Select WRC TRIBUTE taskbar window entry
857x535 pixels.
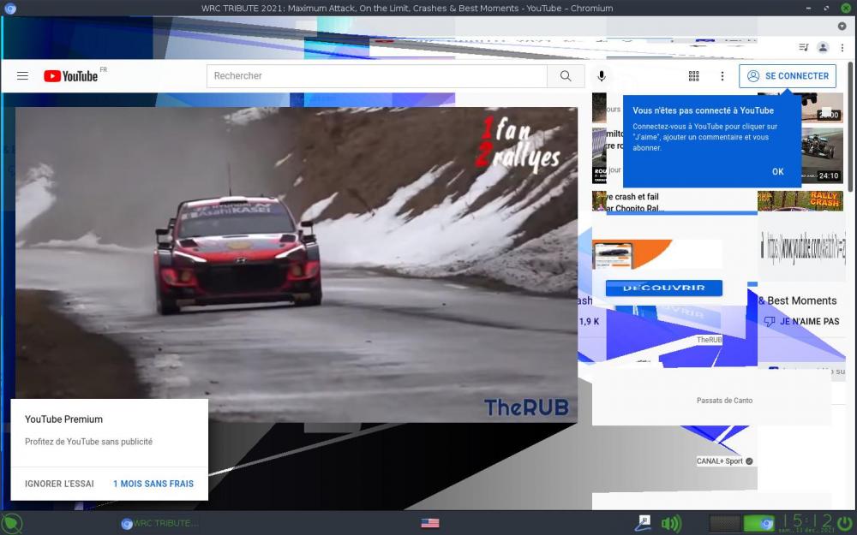pos(160,523)
